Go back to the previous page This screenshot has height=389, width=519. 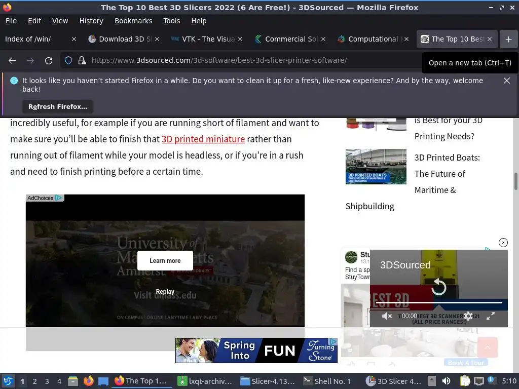click(12, 61)
